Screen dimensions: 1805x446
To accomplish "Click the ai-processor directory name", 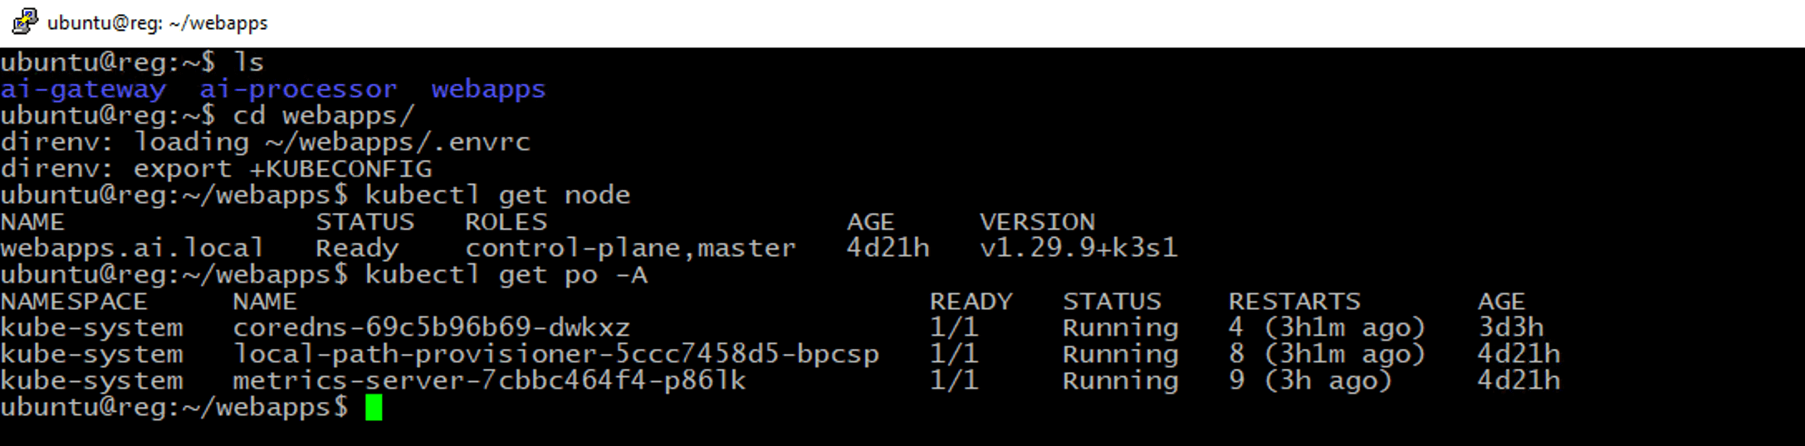I will click(298, 89).
